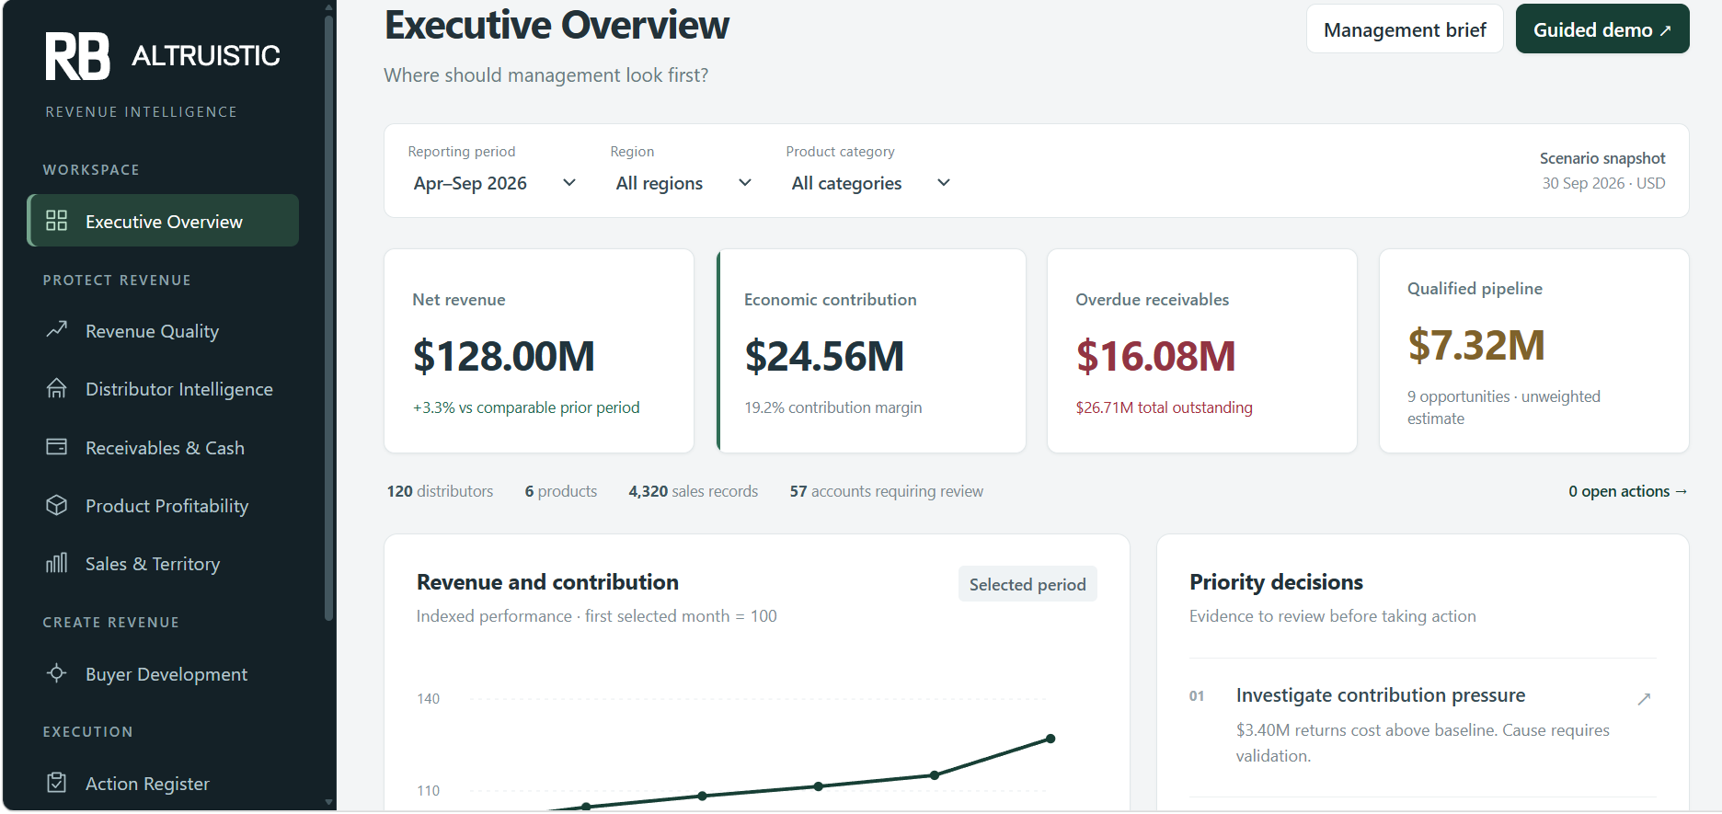1722x814 pixels.
Task: Click the Executive Overview grid icon
Action: [56, 221]
